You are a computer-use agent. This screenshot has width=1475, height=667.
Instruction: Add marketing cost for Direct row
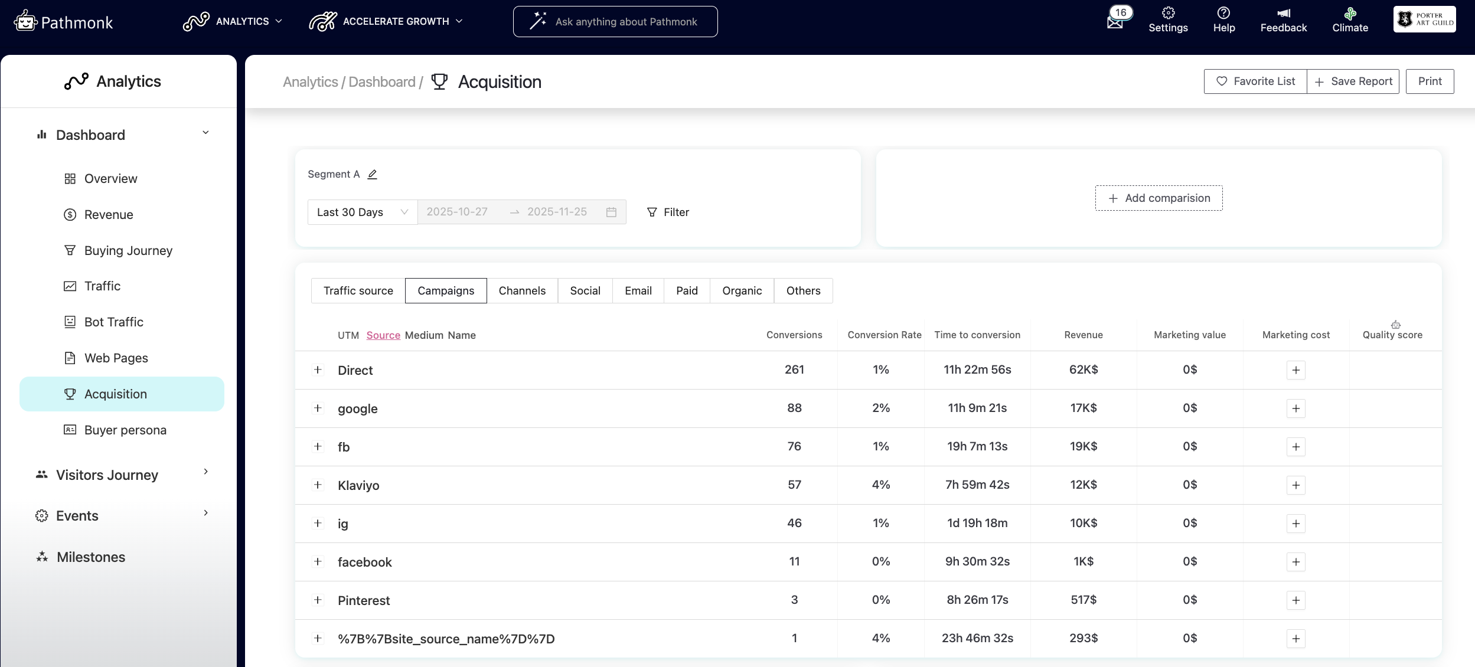(x=1295, y=370)
